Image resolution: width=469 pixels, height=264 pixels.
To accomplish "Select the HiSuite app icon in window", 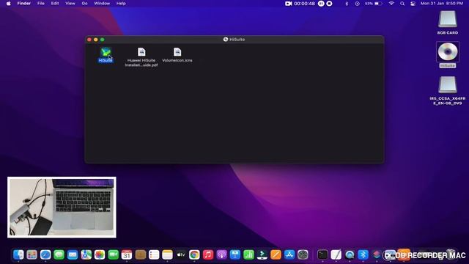I will pos(106,52).
